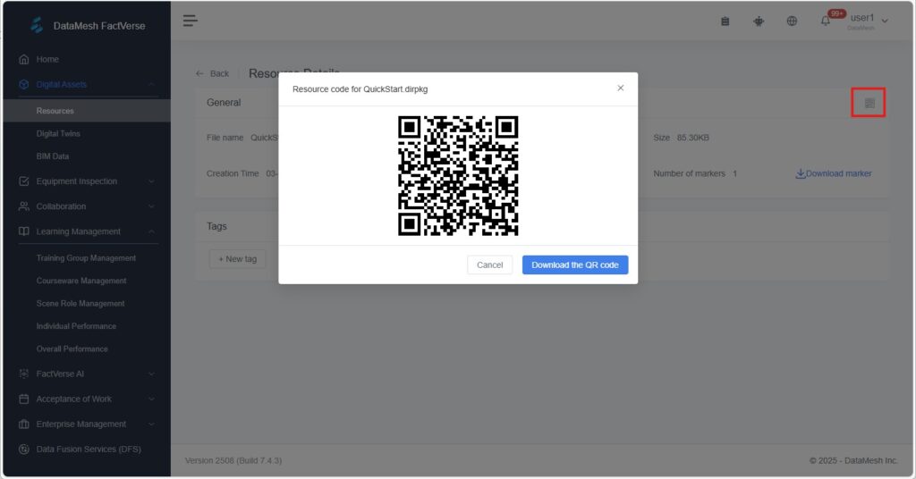Open the notifications bell icon
Screen dimensions: 916x479
[825, 21]
